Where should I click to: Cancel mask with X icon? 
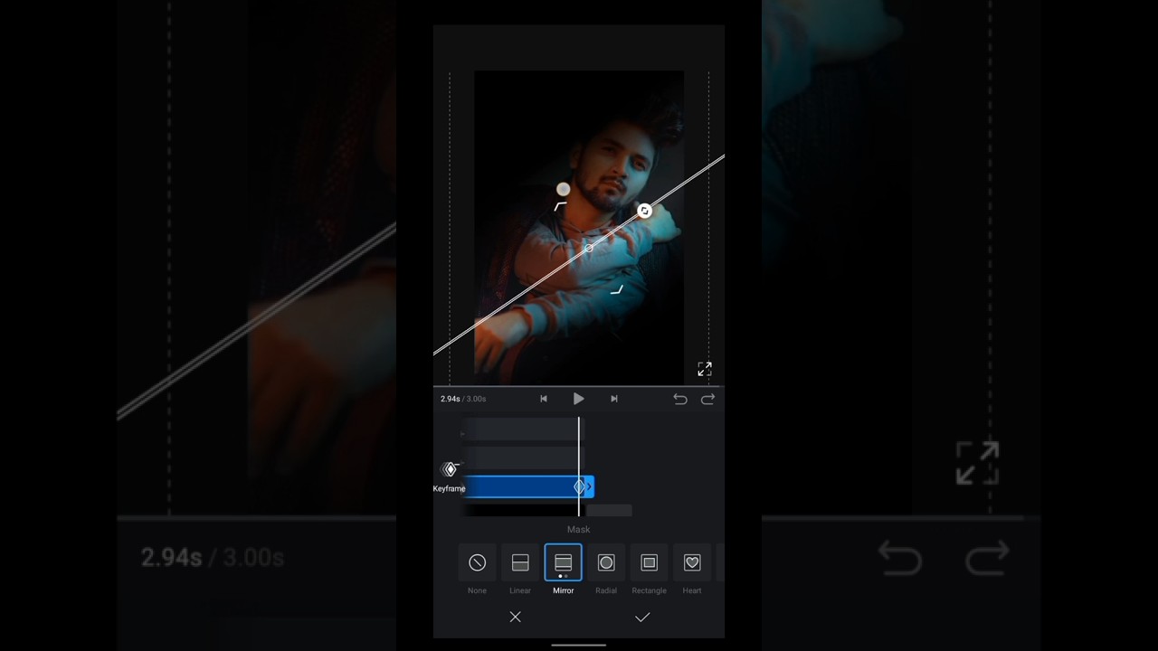pos(515,617)
